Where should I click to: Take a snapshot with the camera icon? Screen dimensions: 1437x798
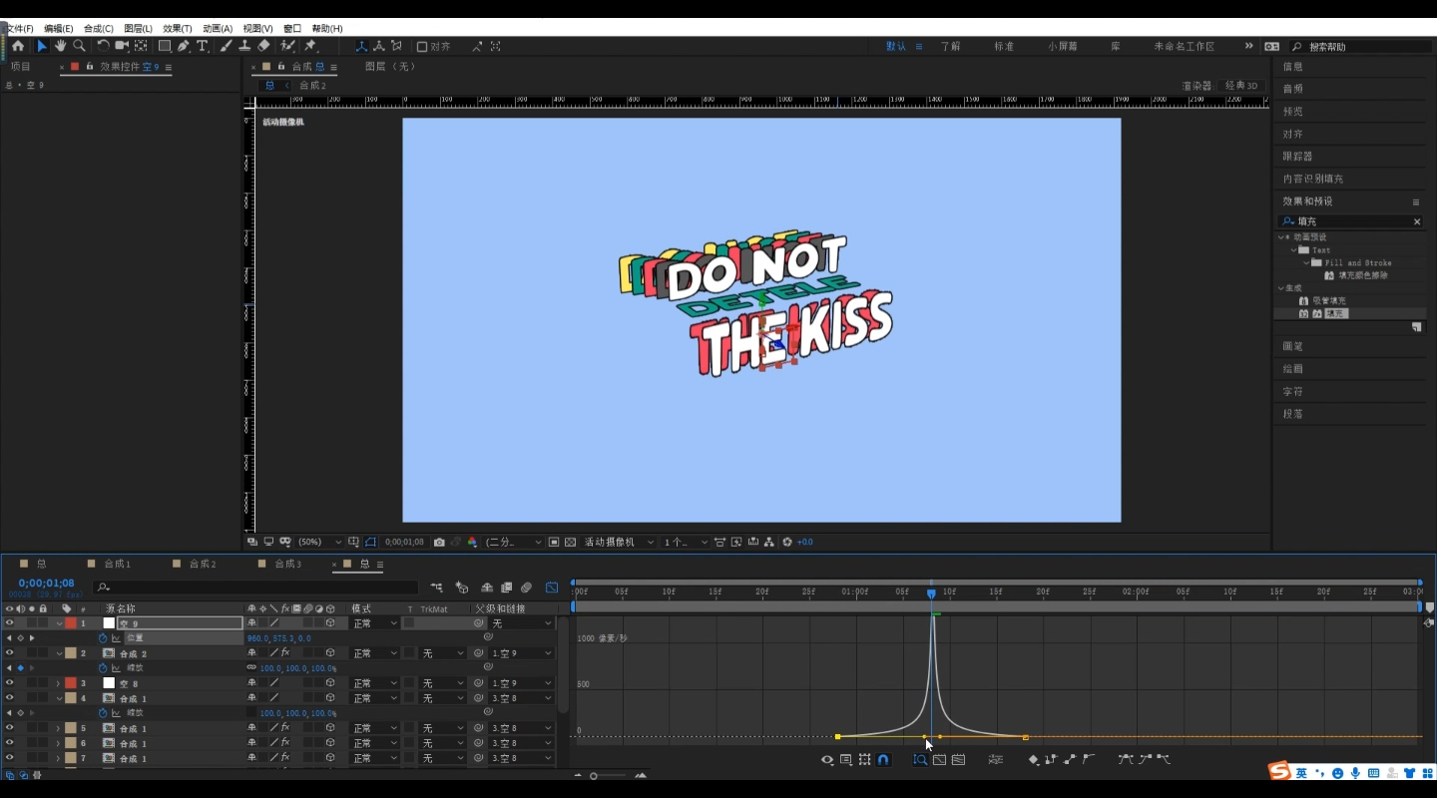[x=439, y=542]
